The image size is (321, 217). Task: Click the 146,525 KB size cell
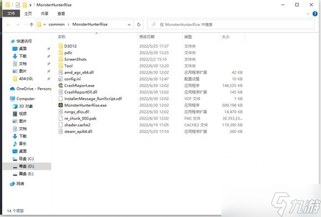tap(232, 86)
